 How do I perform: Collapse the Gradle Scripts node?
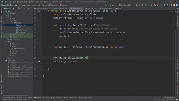(x=4, y=60)
